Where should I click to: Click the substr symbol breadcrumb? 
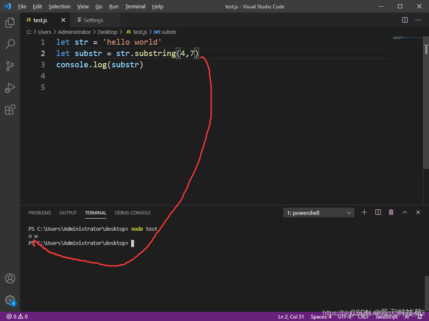(165, 32)
